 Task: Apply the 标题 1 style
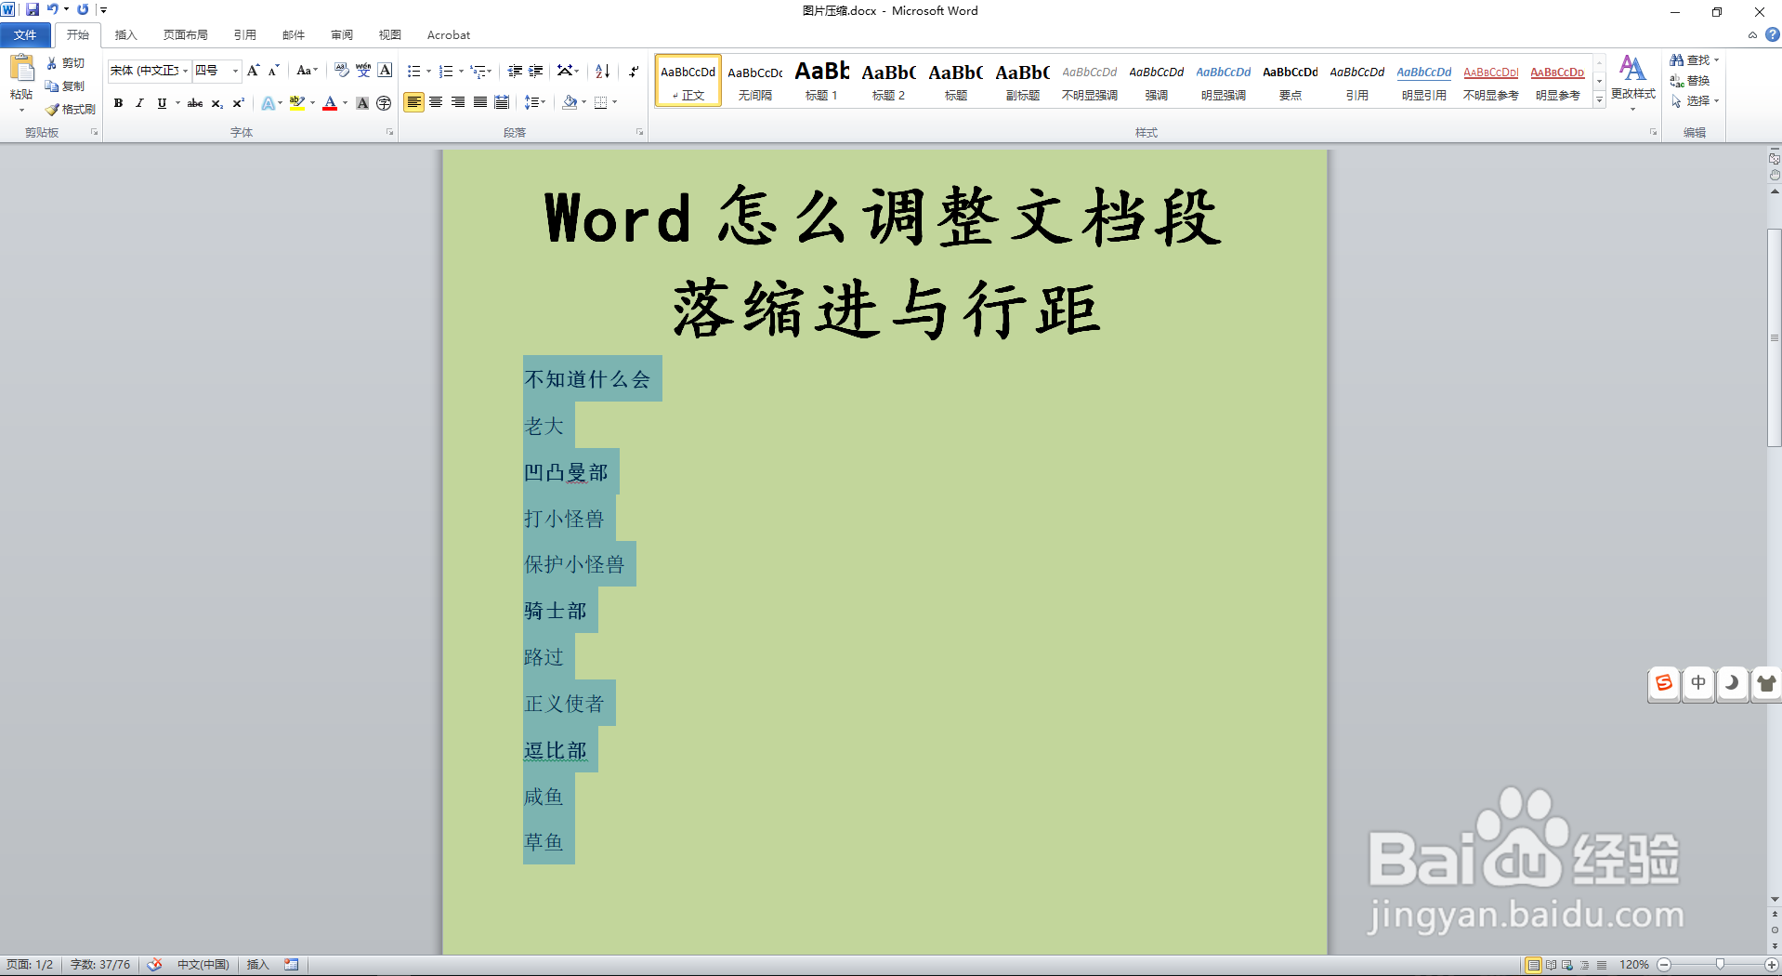coord(821,81)
